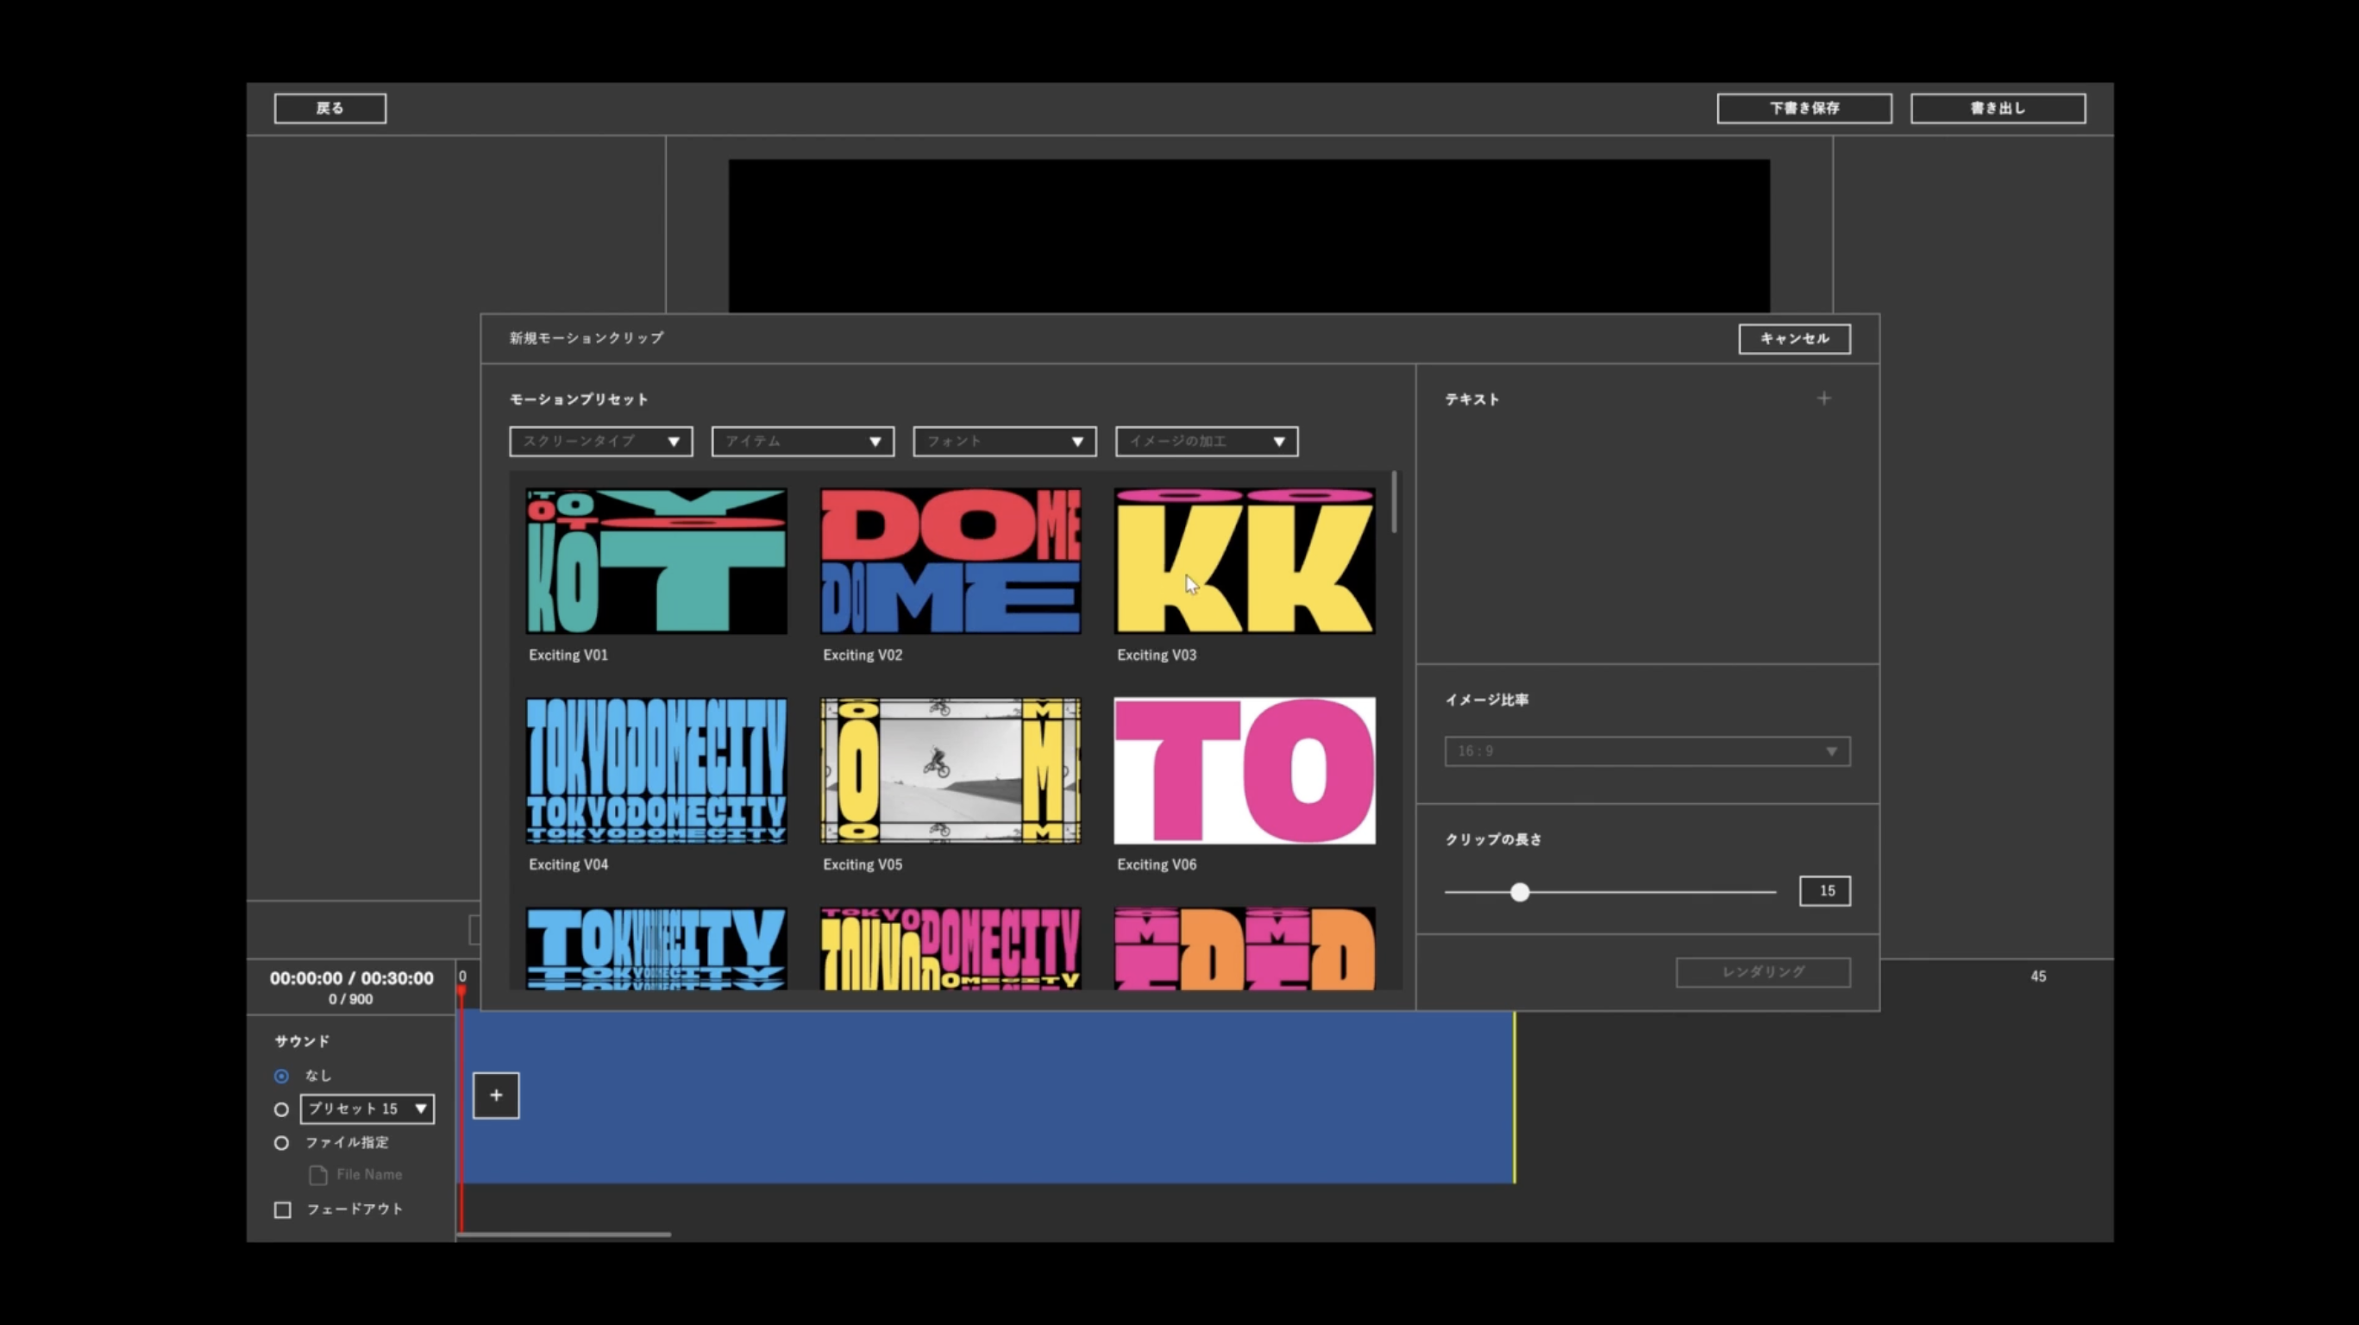Add a clip with the timeline plus button
The width and height of the screenshot is (2359, 1325).
495,1096
